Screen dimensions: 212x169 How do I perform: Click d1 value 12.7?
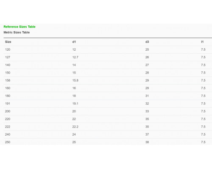[75, 57]
